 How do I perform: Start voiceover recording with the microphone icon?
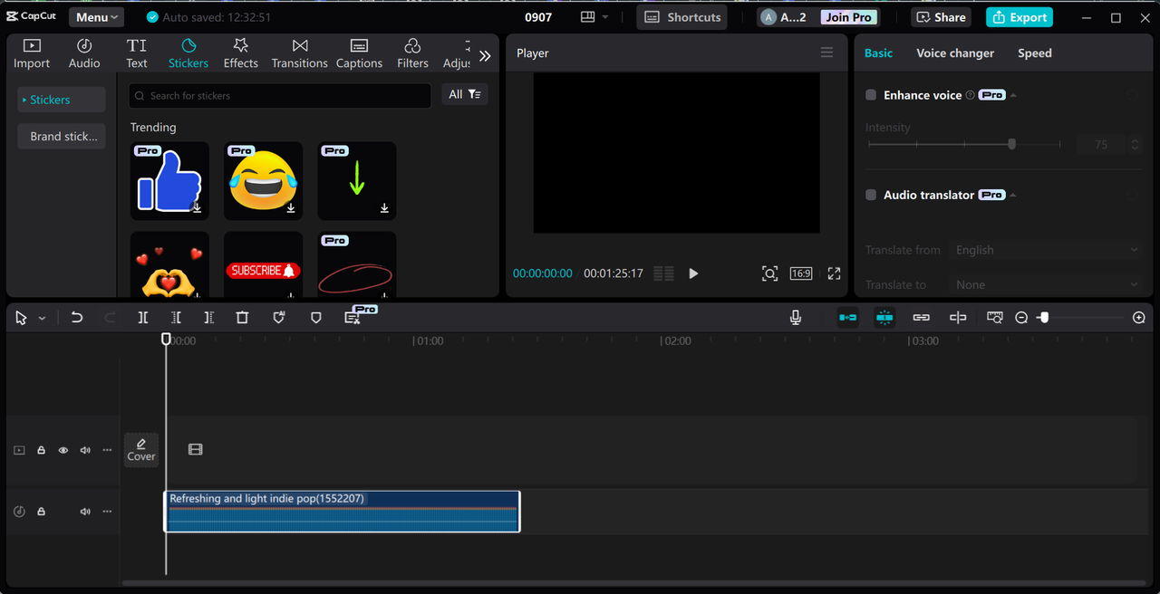point(796,318)
